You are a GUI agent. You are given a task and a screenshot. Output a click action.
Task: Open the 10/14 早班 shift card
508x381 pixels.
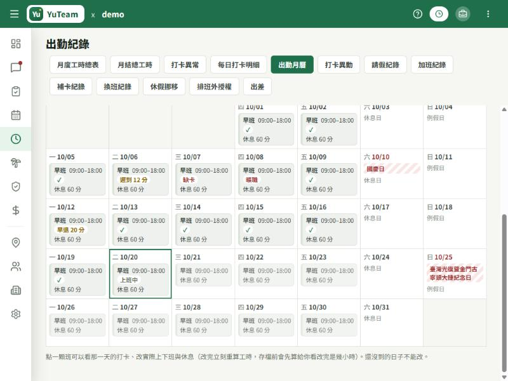[203, 230]
